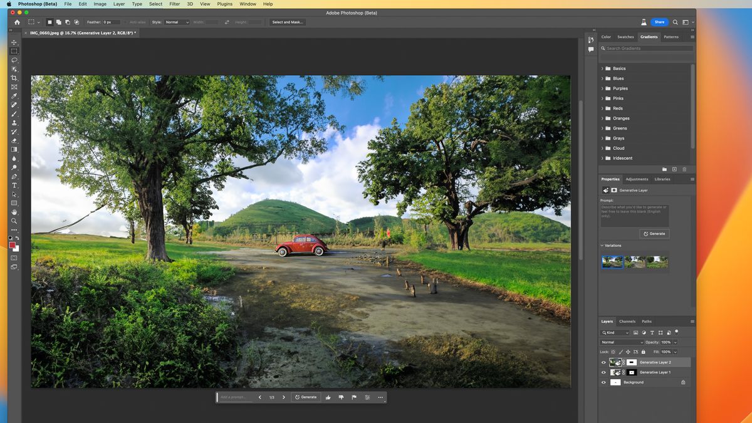
Task: Switch to the Channels tab
Action: [627, 321]
